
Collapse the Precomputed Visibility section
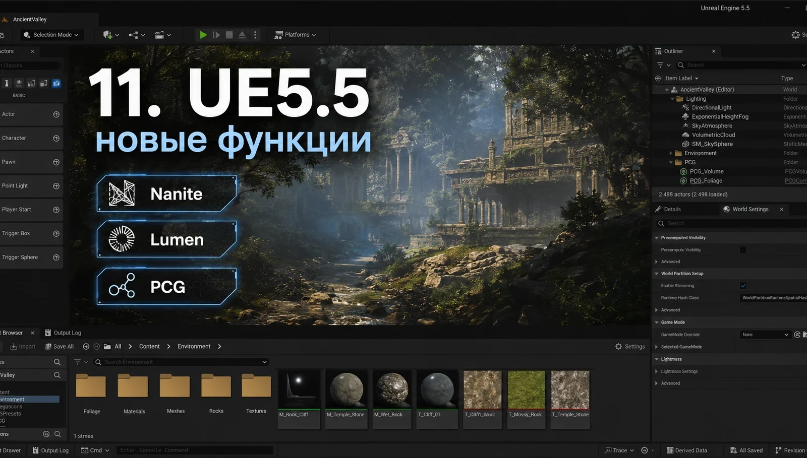(657, 238)
